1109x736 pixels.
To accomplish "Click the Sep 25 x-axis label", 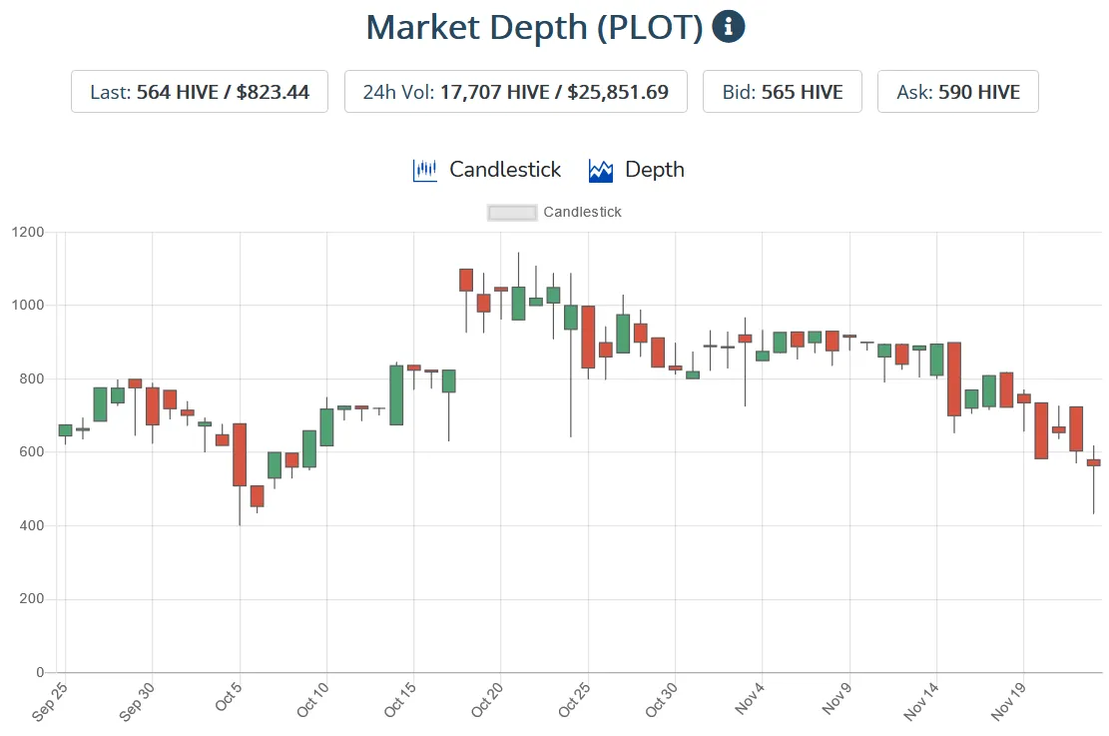I will (50, 701).
